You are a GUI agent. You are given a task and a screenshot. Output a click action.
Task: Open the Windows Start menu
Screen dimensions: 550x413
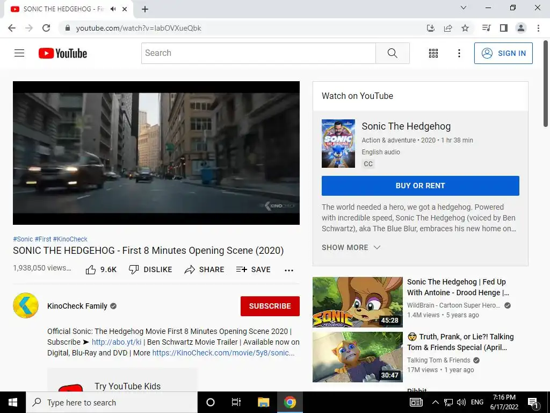[13, 402]
